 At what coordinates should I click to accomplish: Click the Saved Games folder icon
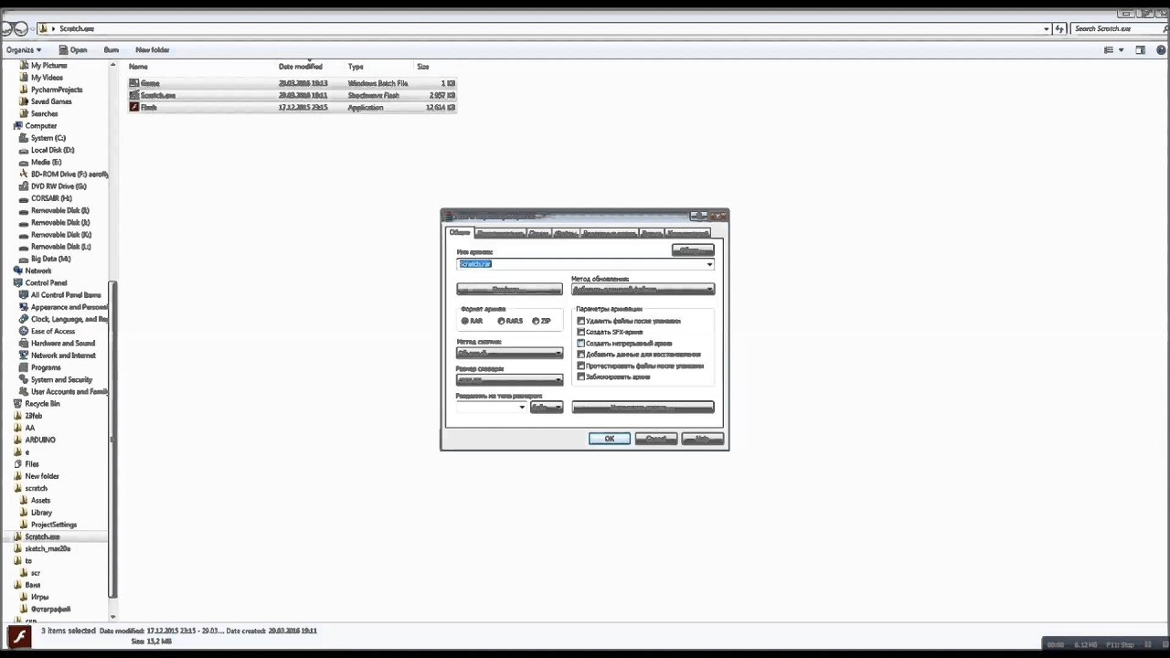point(24,101)
